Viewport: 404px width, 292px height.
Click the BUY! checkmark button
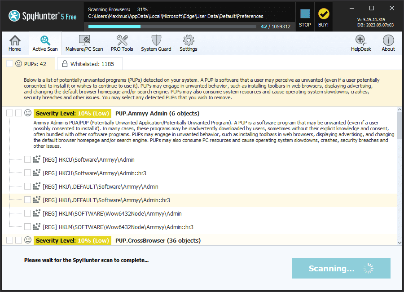click(x=324, y=17)
